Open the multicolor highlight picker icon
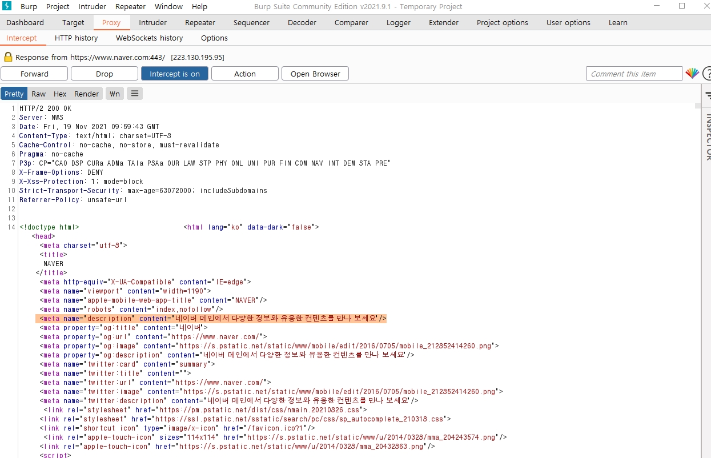This screenshot has height=458, width=711. tap(692, 74)
